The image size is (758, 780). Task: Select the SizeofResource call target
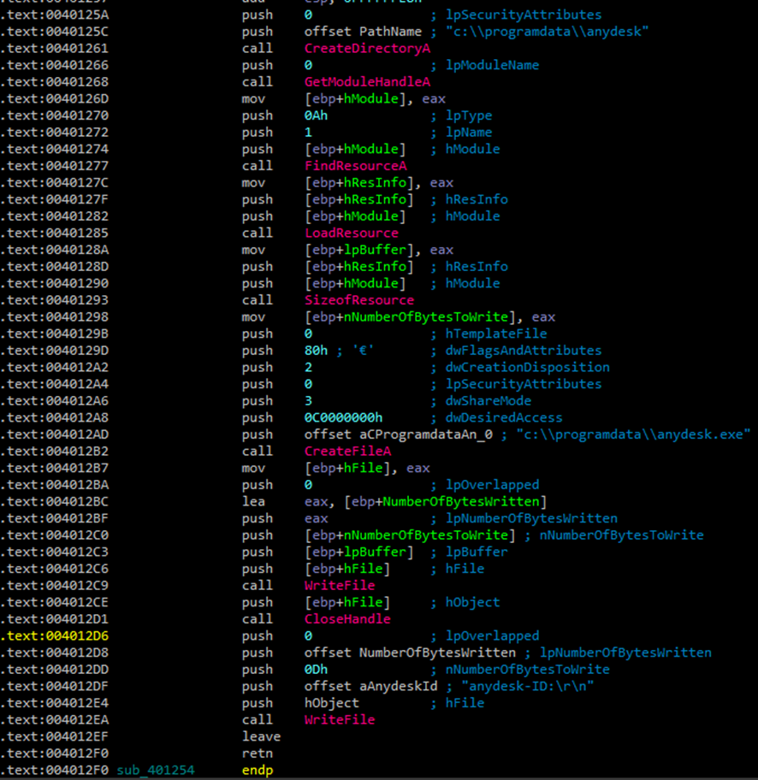(359, 300)
